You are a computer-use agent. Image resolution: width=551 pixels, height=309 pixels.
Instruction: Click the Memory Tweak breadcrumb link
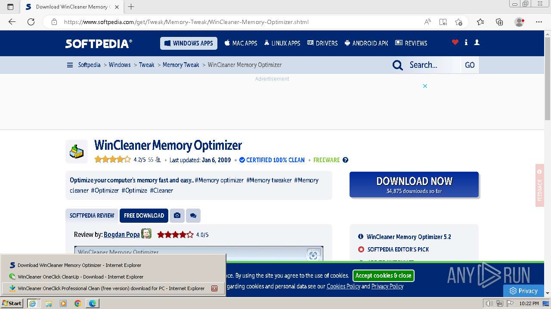pos(181,65)
